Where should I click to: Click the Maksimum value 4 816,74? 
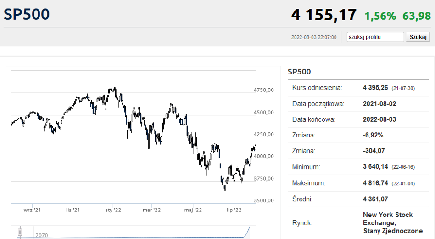point(375,183)
